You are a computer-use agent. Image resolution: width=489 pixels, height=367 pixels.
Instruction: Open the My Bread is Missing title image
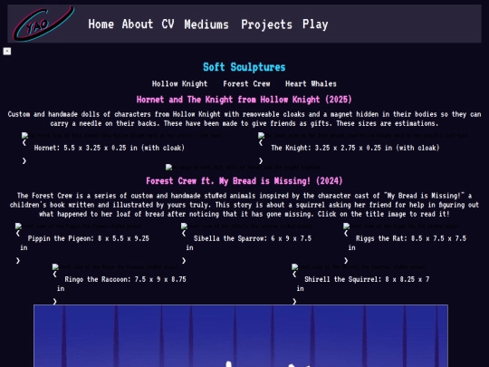point(241,336)
